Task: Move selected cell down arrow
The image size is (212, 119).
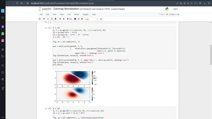Action: pyautogui.click(x=64, y=19)
